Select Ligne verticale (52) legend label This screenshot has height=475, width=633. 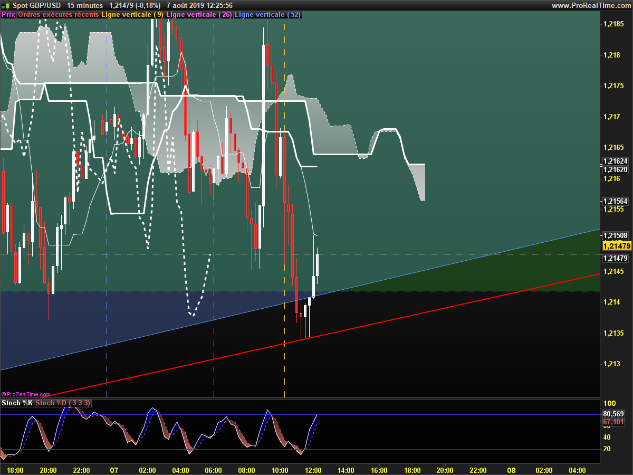click(267, 15)
